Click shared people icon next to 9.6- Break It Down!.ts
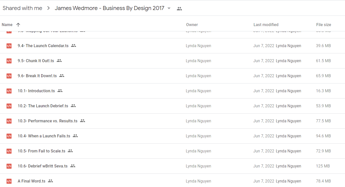Screen dimensions: 345x187 tap(62, 76)
